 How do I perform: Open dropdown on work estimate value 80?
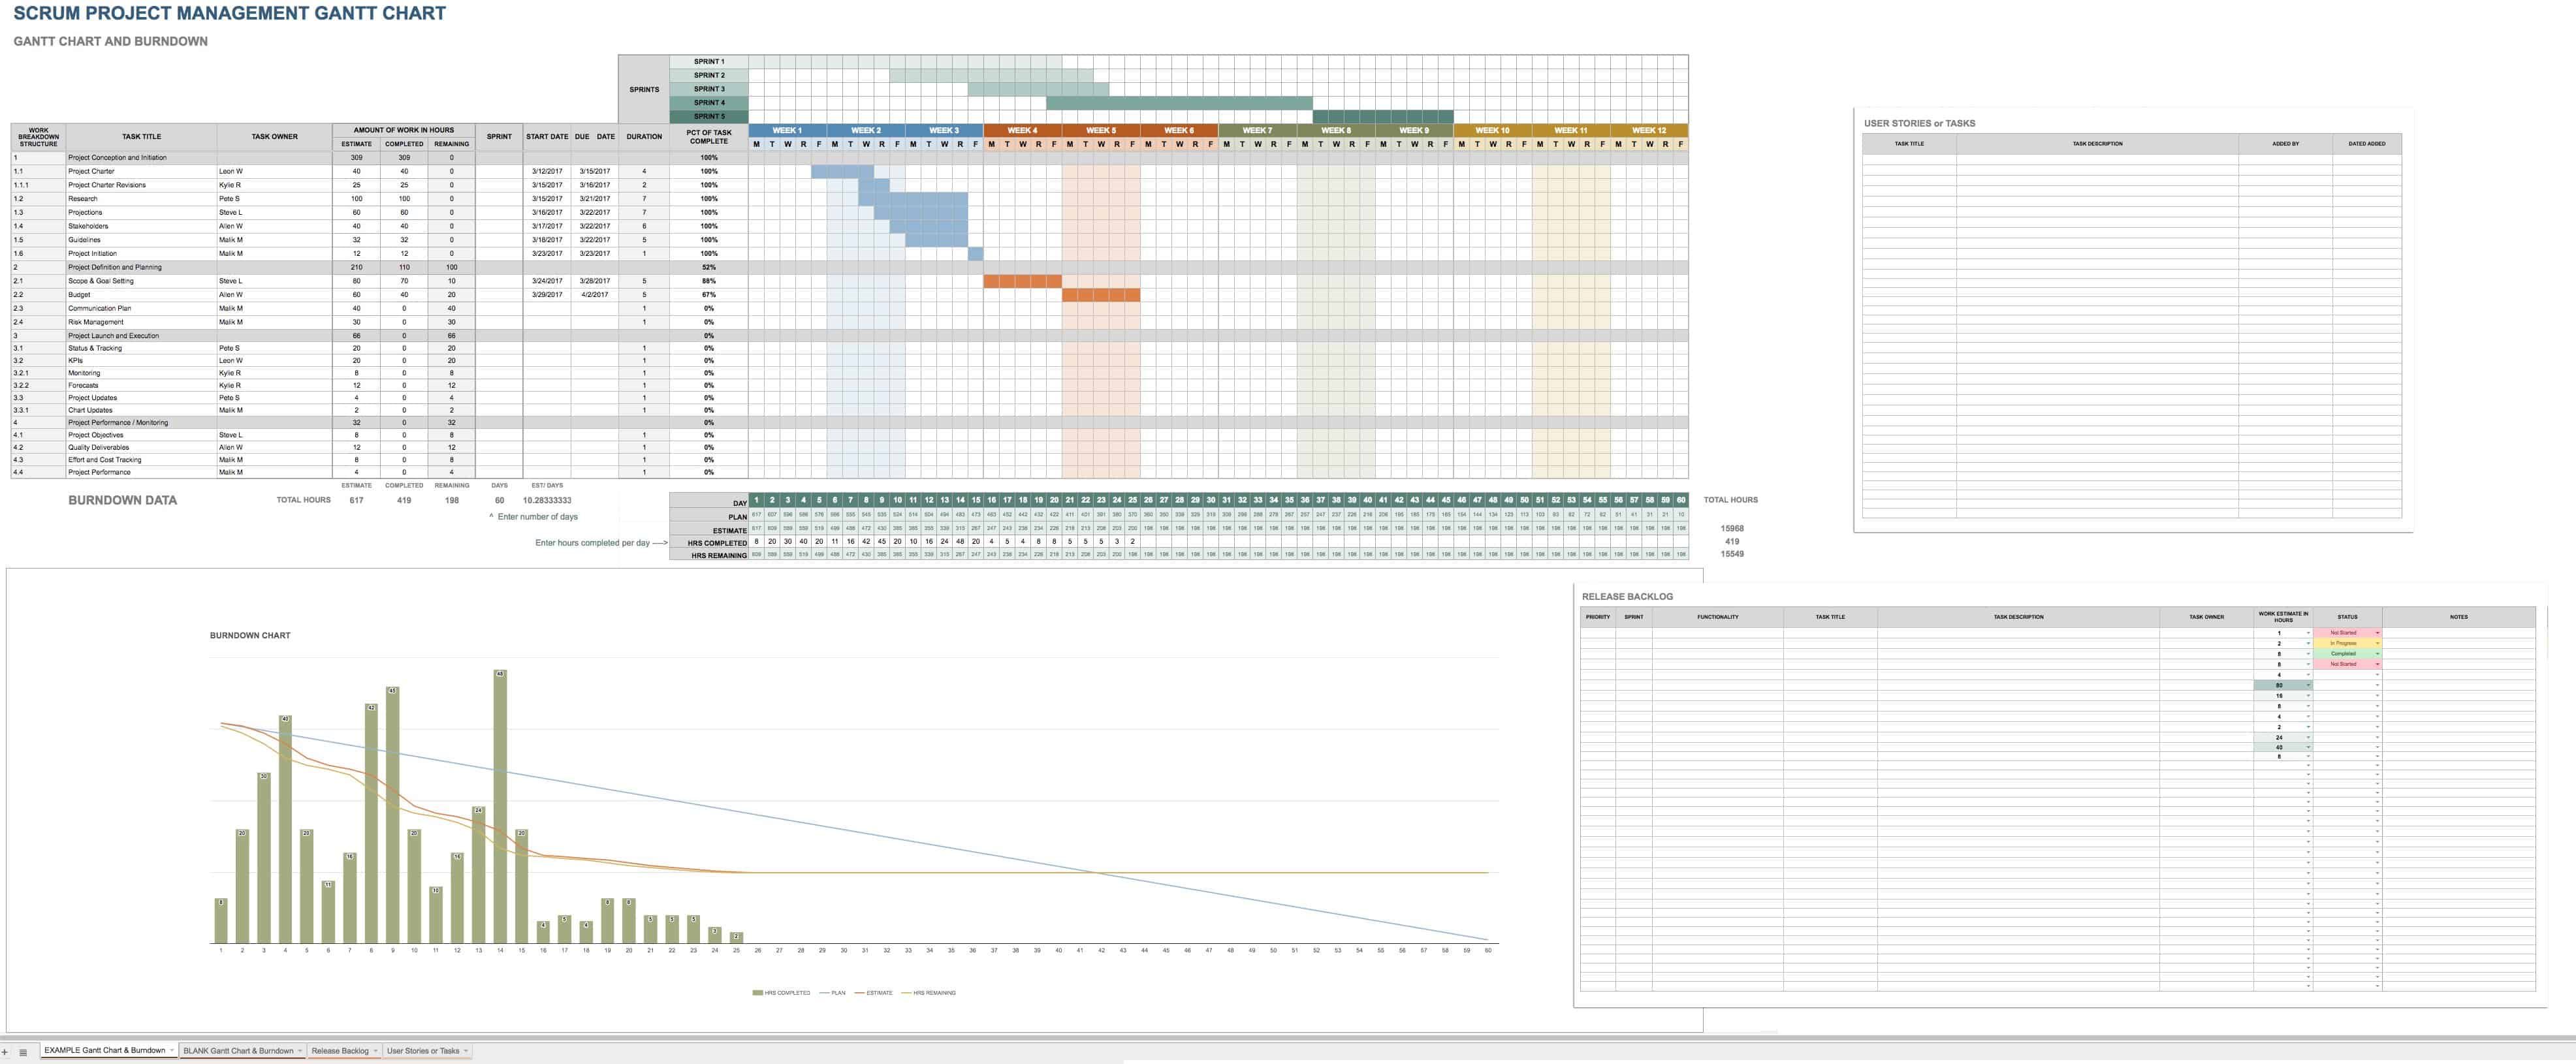point(2308,685)
